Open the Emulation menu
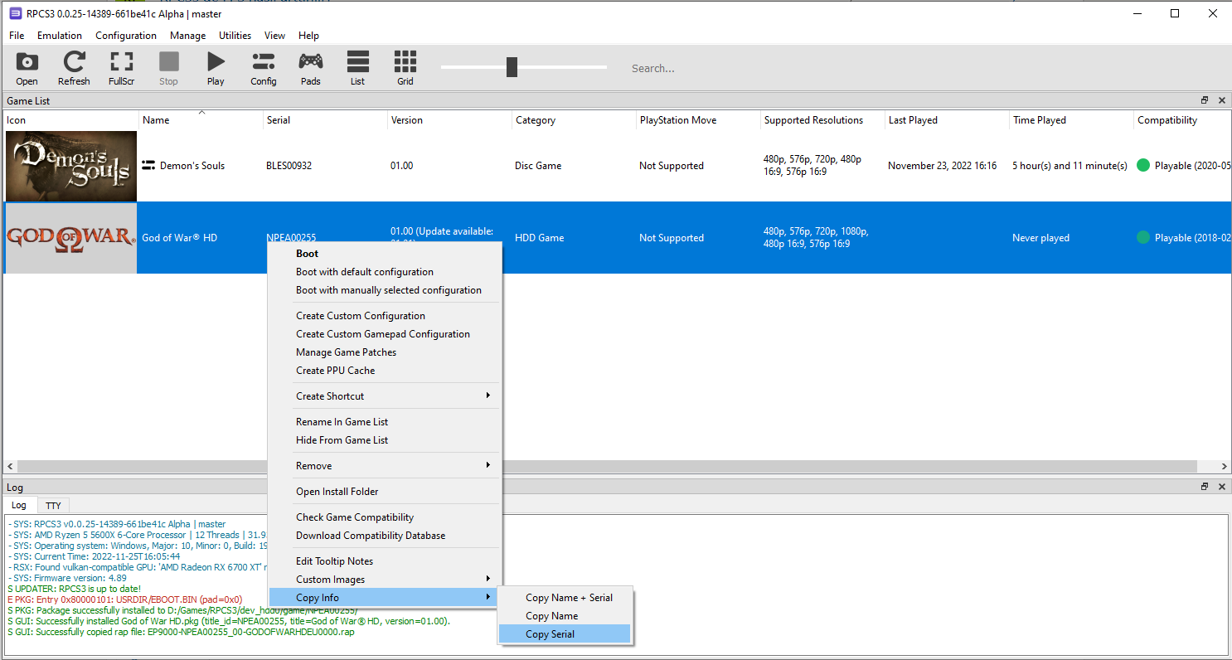The height and width of the screenshot is (660, 1232). click(x=60, y=36)
